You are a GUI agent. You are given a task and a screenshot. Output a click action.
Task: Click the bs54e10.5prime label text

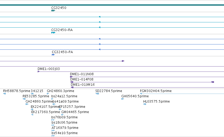tap(64, 133)
